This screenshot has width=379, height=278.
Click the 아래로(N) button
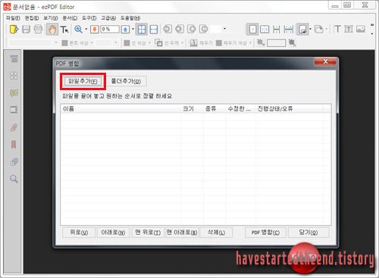click(113, 233)
